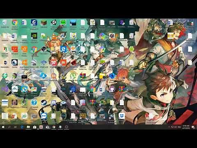Open the red Mi square shortcut
This screenshot has width=197, height=148.
(x=63, y=62)
